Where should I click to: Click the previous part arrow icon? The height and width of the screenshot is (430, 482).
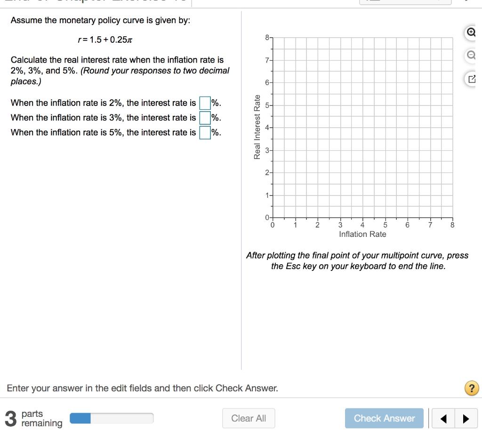443,418
